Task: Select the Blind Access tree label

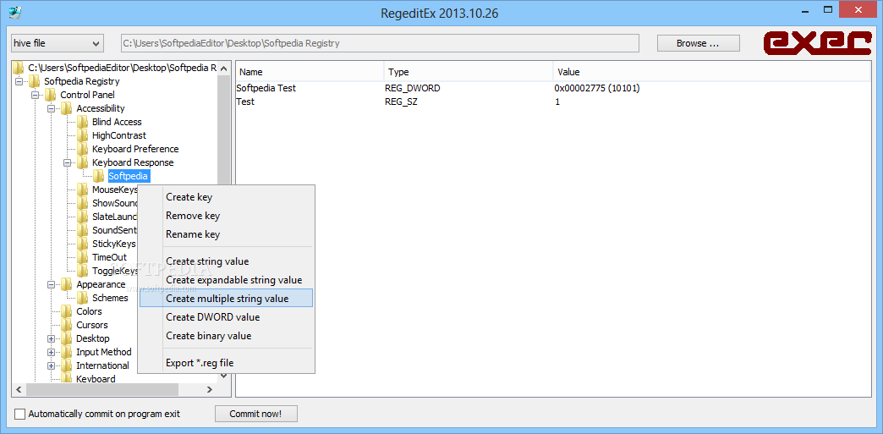Action: 117,122
